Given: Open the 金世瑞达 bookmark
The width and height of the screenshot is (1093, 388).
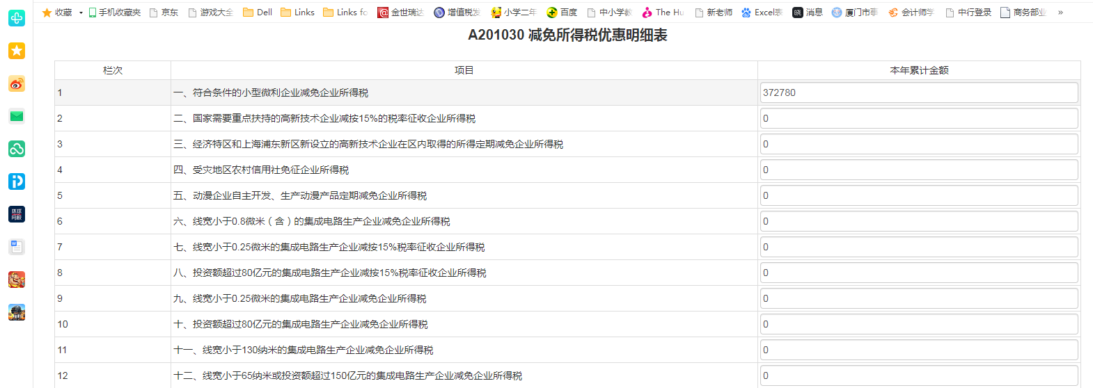Looking at the screenshot, I should [x=400, y=13].
